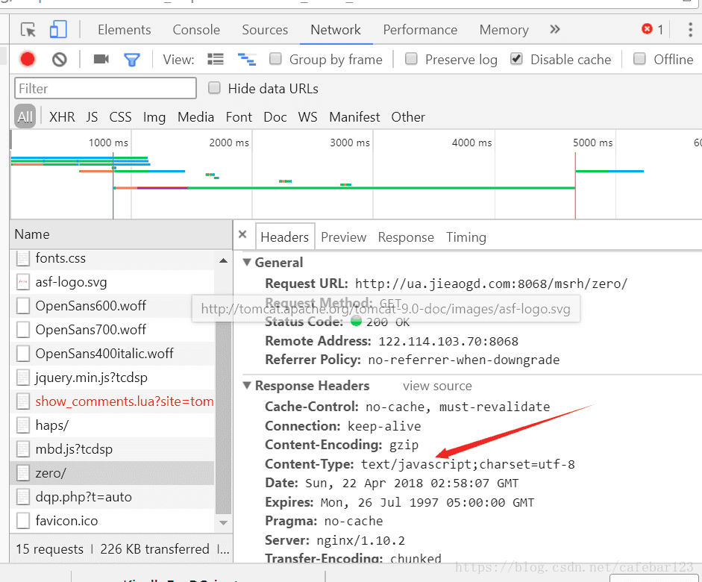Filter requests by Other

408,117
